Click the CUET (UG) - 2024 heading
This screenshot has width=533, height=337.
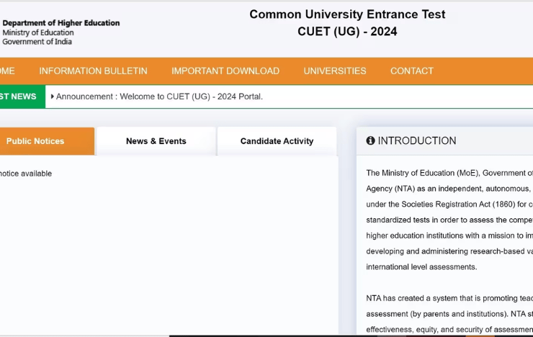coord(347,32)
